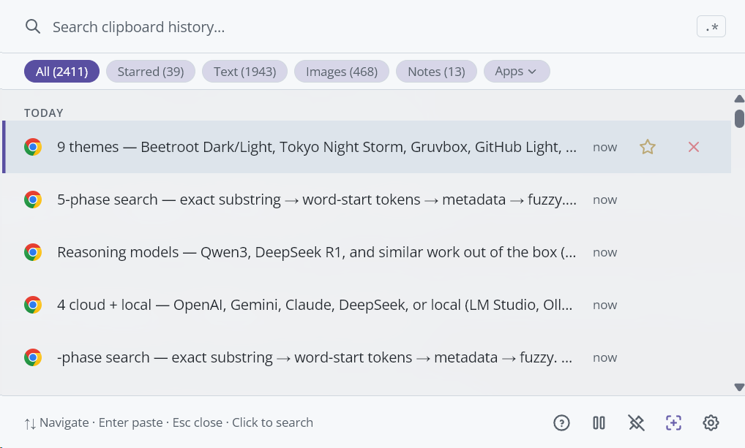Select the "5-phase search" clipboard entry
The height and width of the screenshot is (448, 745).
[316, 200]
